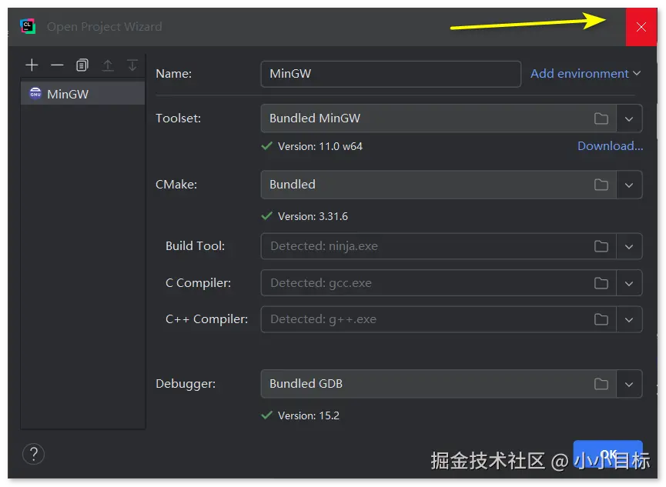Viewport: 666px width, 487px height.
Task: Click Version: 15.2 text
Action: (x=309, y=415)
